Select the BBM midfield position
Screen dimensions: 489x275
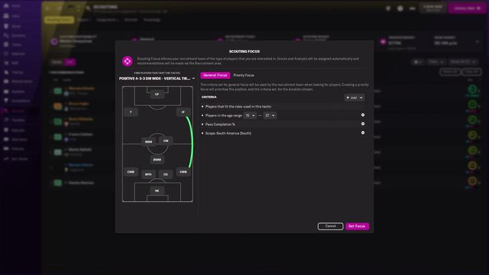(149, 142)
